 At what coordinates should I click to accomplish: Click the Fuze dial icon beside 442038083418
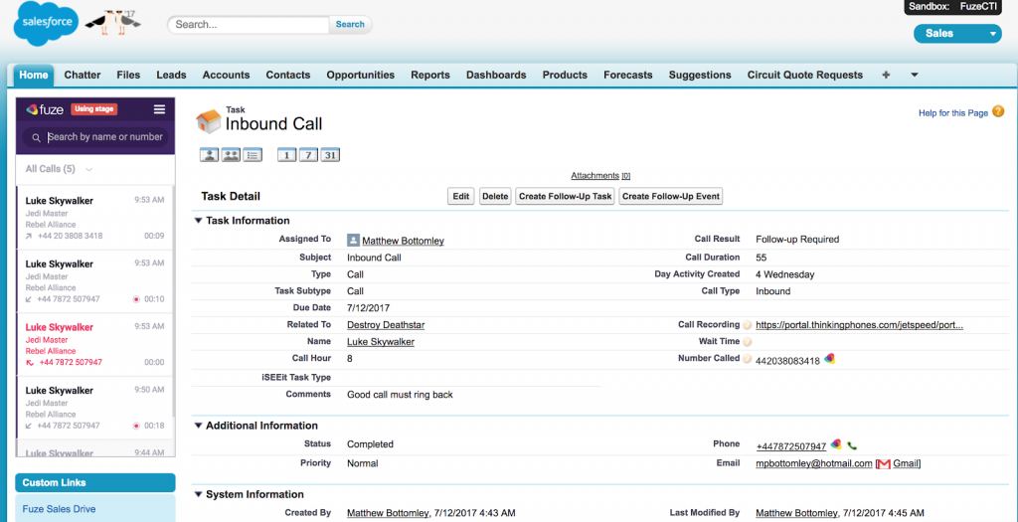[829, 358]
